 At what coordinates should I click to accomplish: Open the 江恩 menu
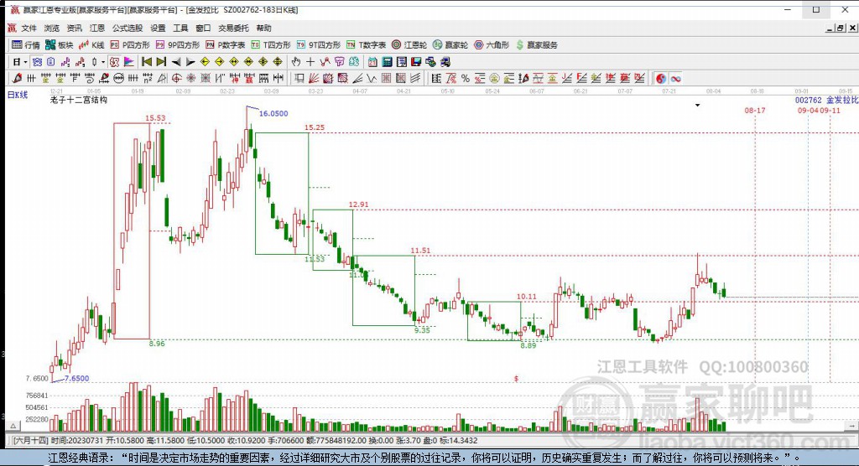coord(97,28)
